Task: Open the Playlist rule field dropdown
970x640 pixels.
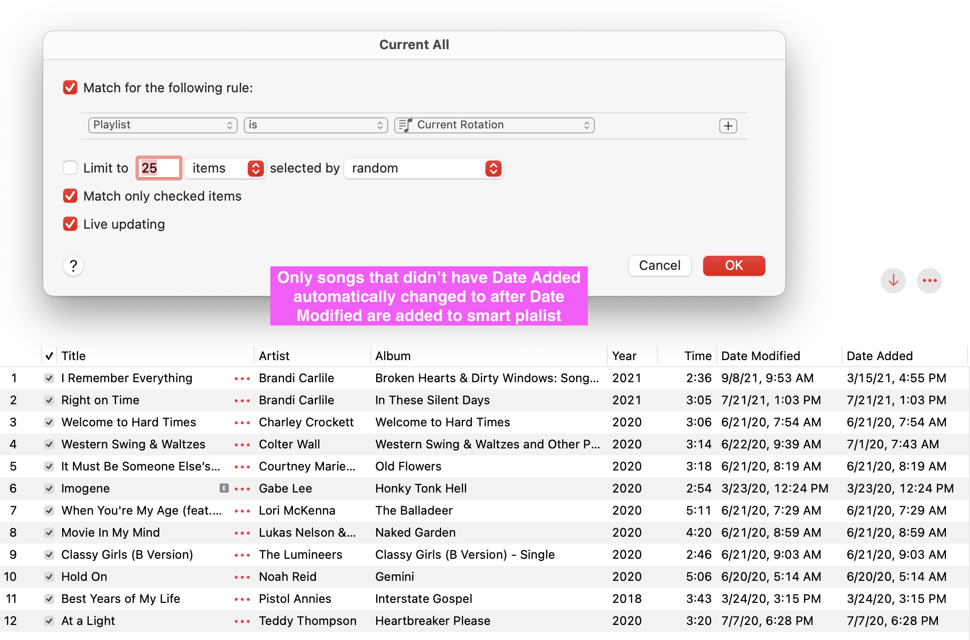Action: click(163, 125)
